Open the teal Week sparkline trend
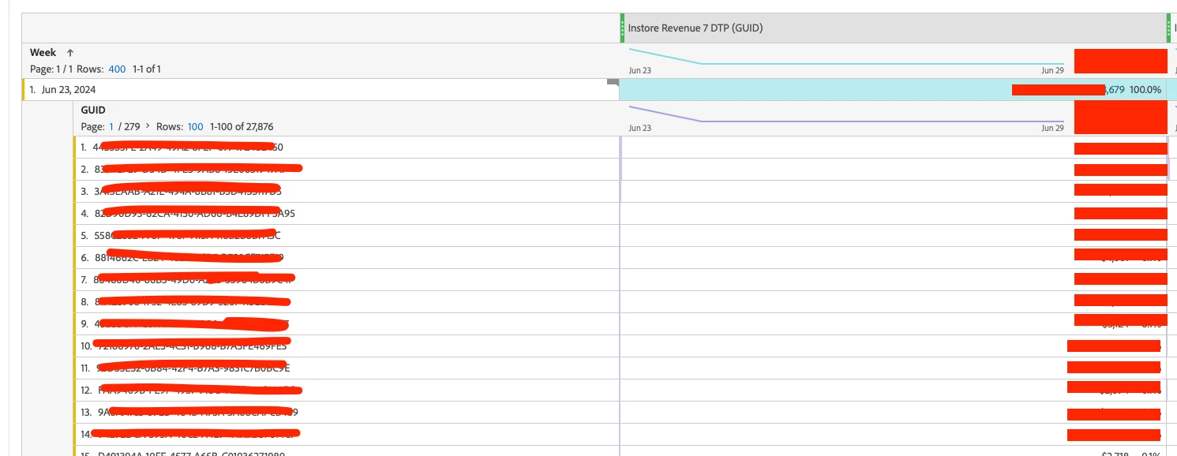Screen dimensions: 1177x456 coord(846,58)
